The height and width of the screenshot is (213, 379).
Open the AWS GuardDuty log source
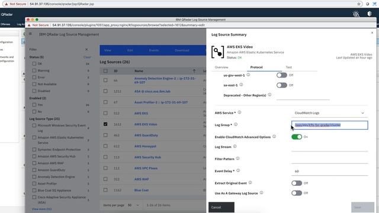(146, 135)
